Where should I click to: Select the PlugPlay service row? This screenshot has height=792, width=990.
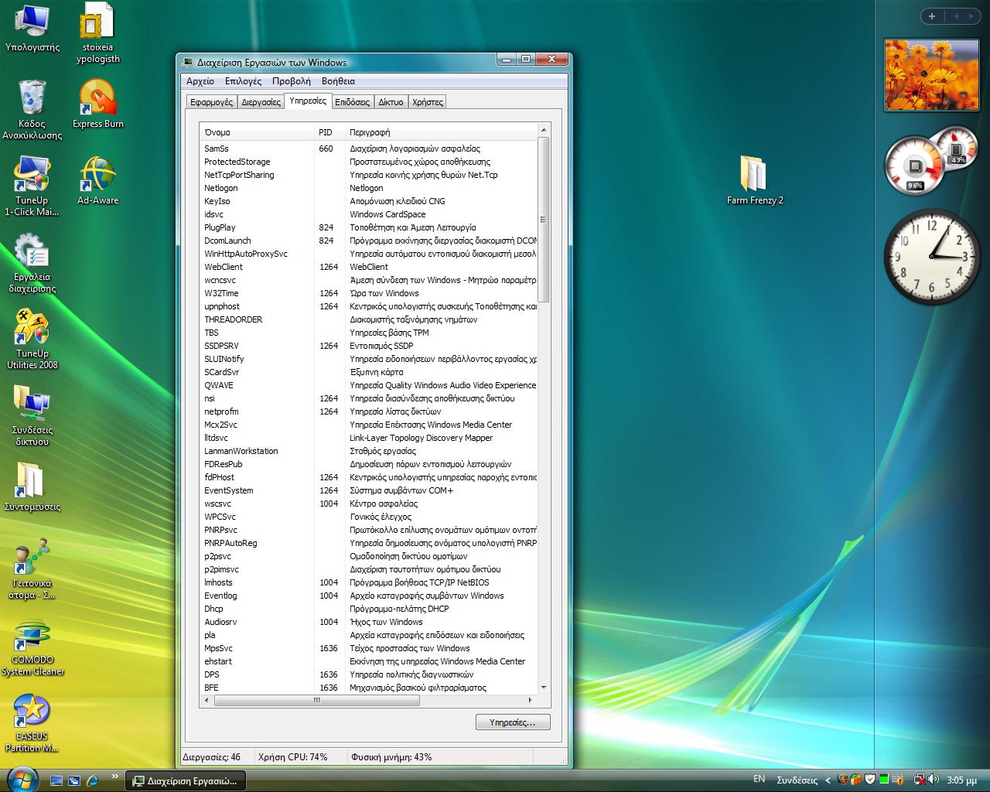(369, 227)
